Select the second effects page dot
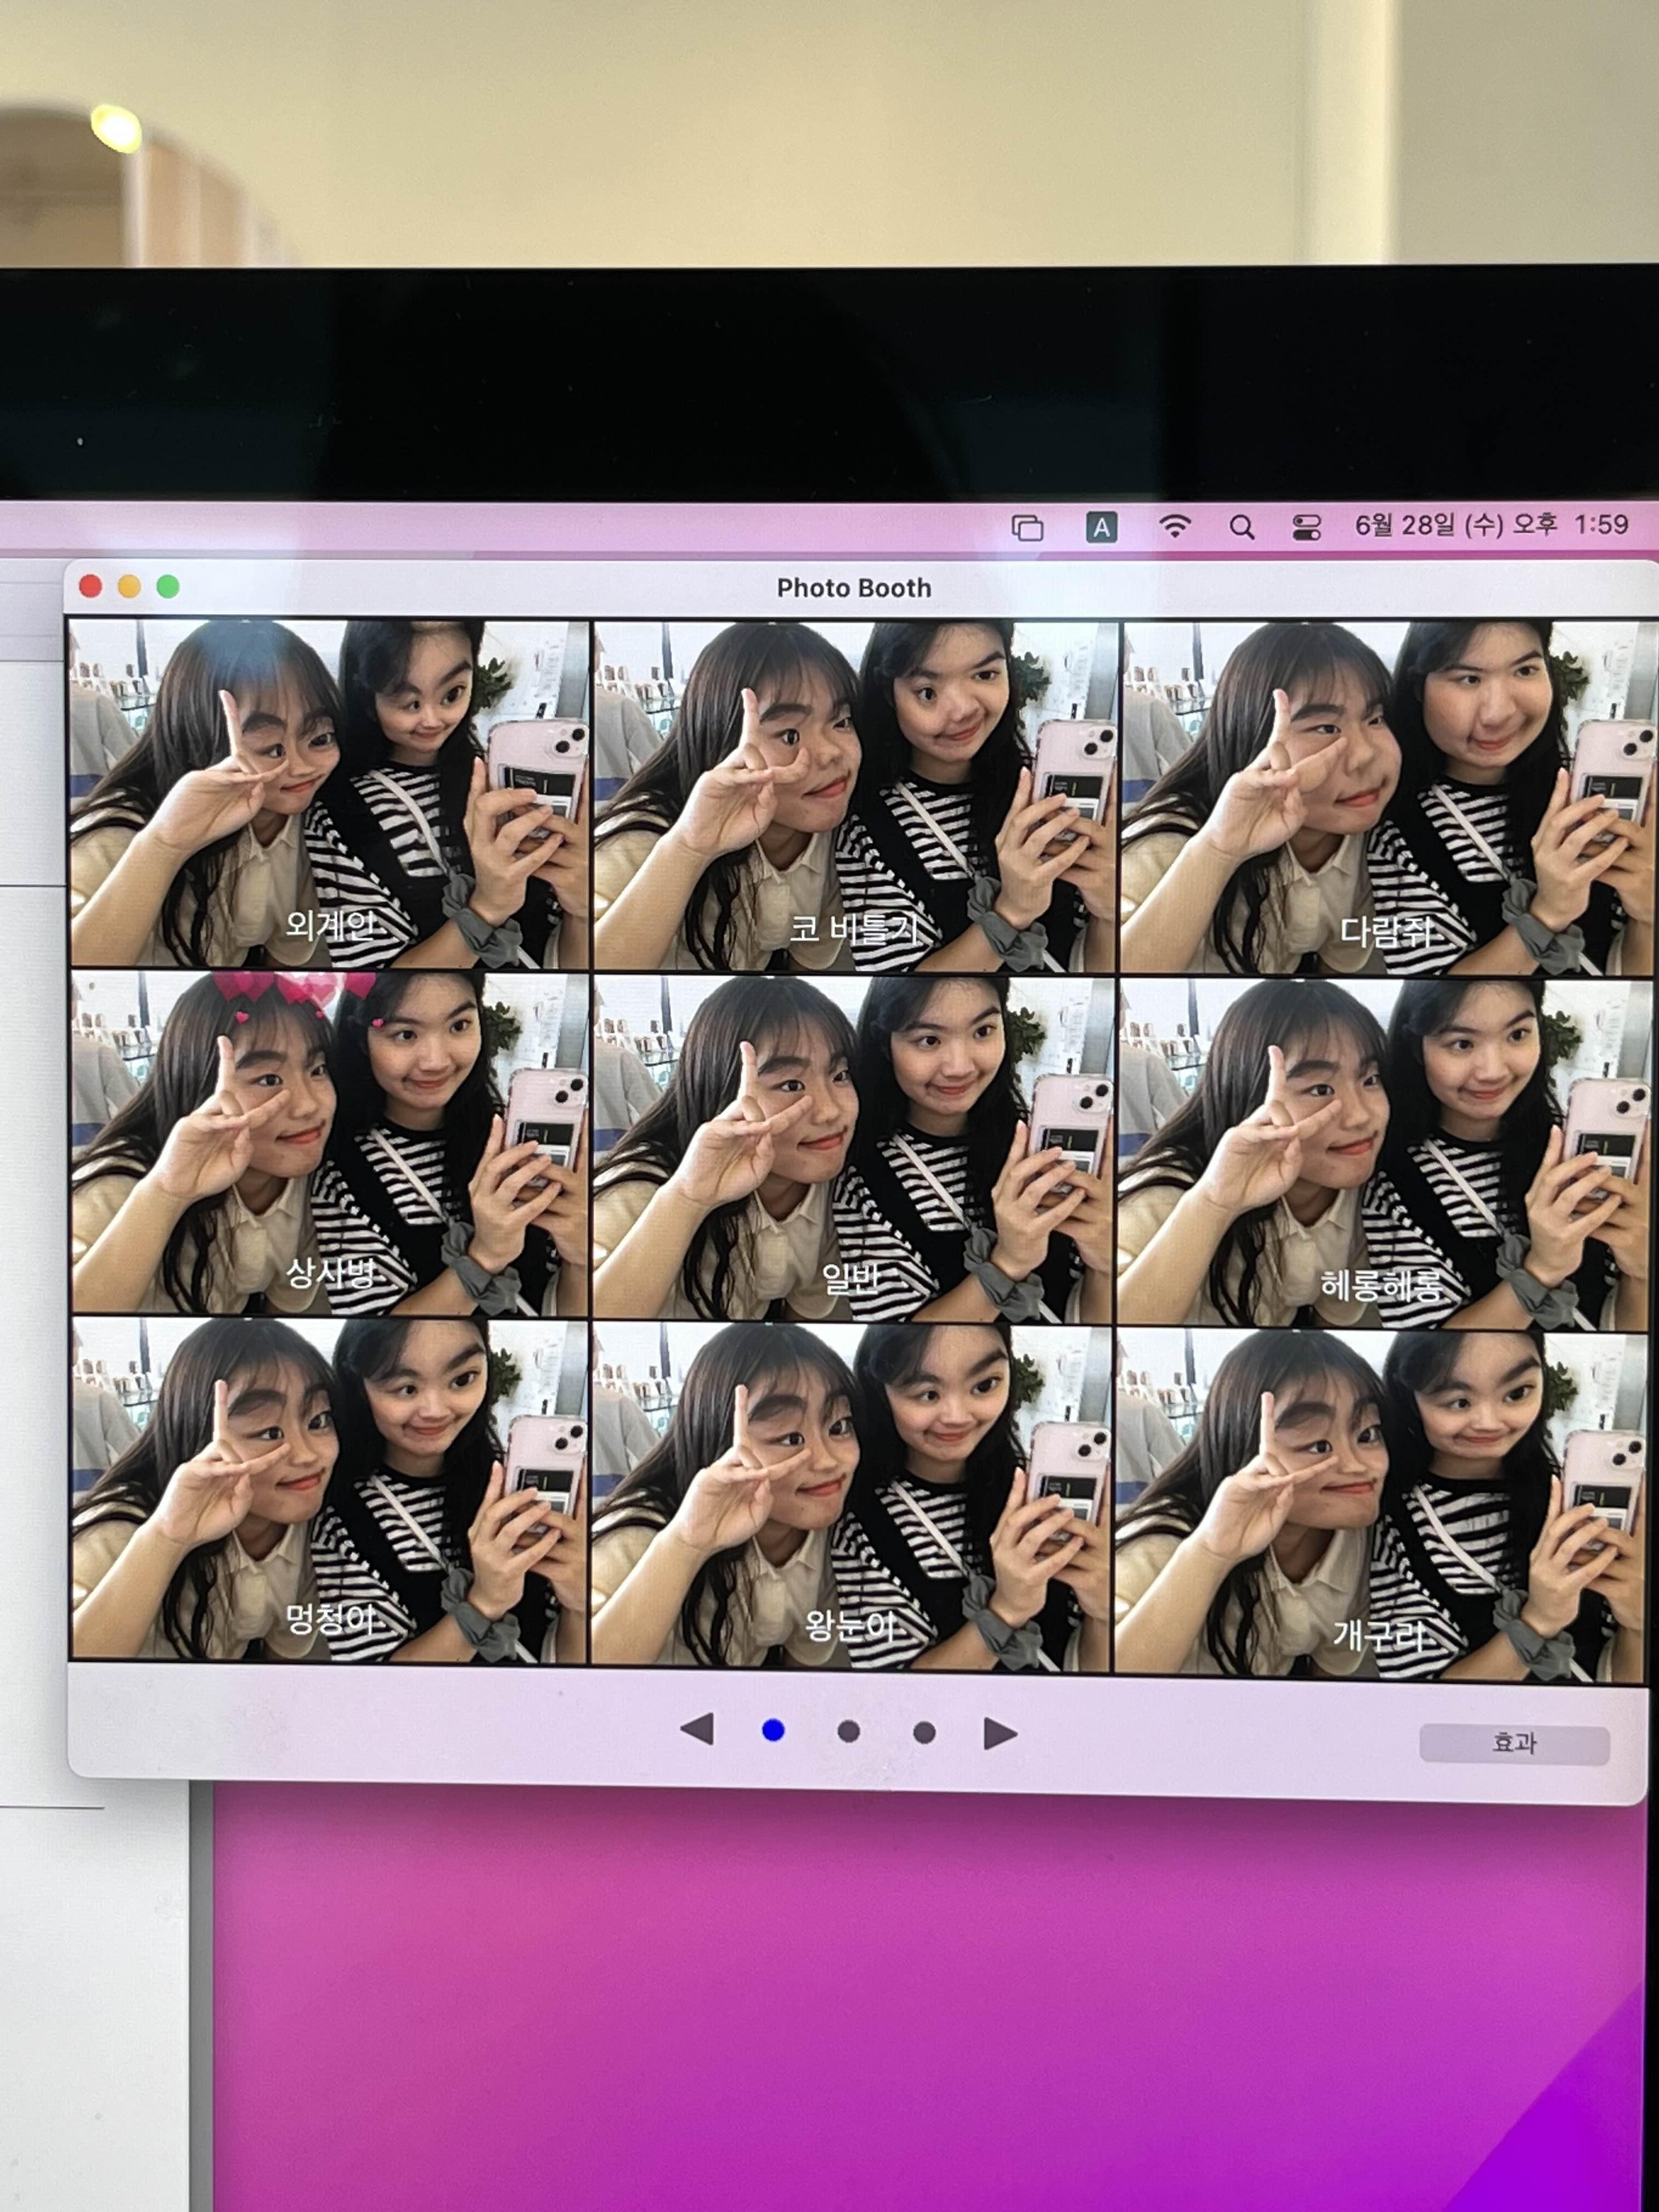 [x=848, y=1731]
